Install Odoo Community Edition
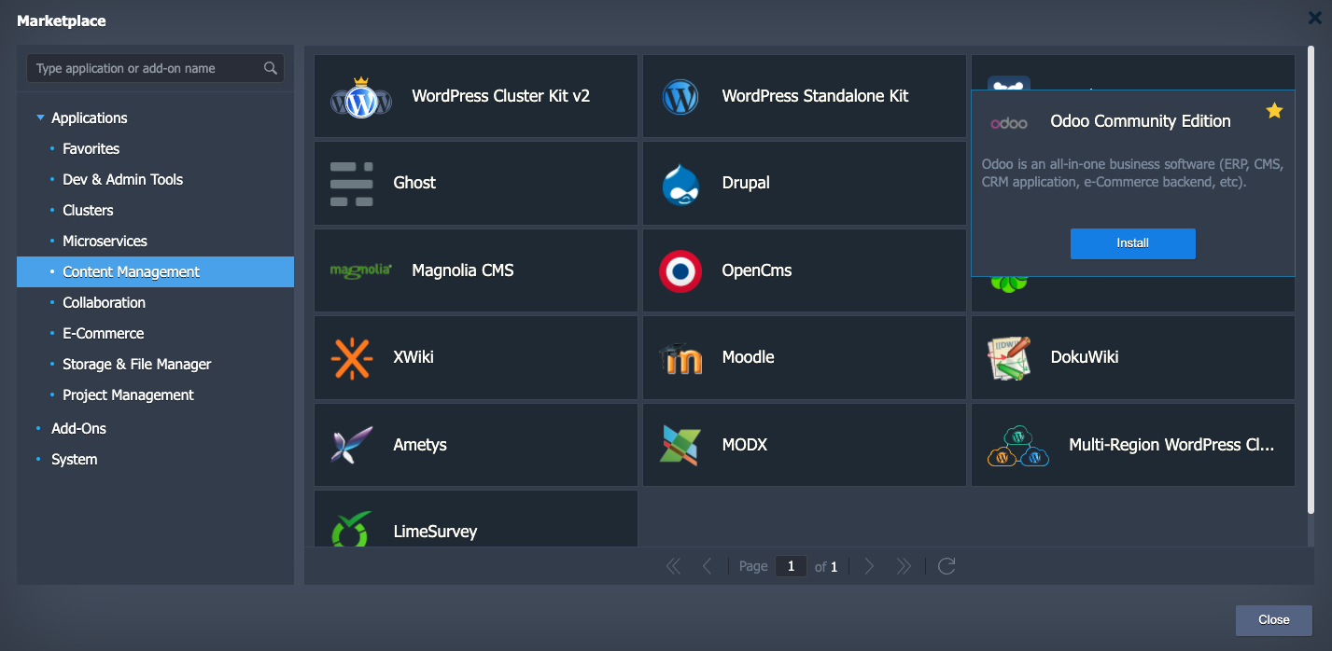This screenshot has height=651, width=1332. tap(1132, 243)
